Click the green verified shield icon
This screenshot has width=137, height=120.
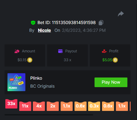(33, 23)
